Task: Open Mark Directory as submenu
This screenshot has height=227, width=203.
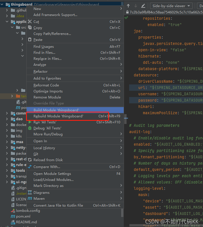Action: (75, 185)
